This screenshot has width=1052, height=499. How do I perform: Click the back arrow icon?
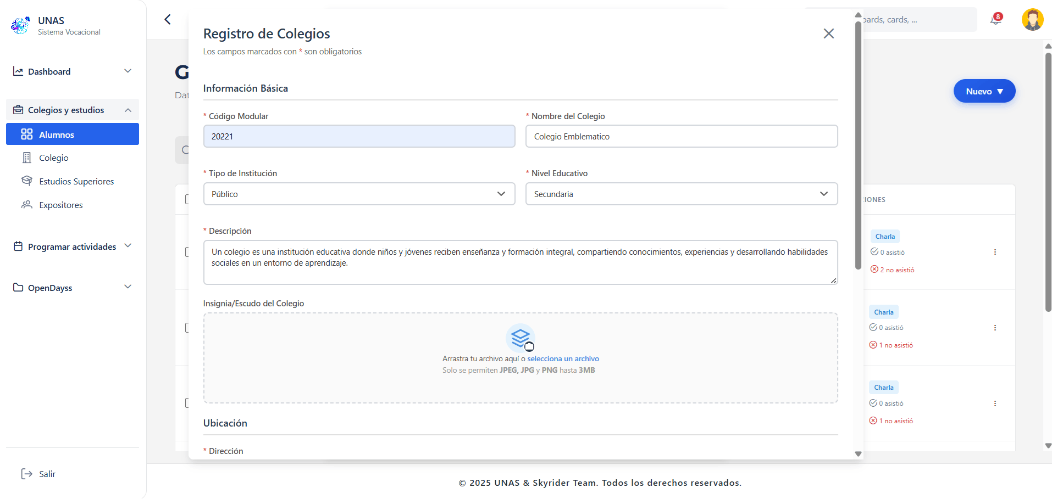point(168,20)
